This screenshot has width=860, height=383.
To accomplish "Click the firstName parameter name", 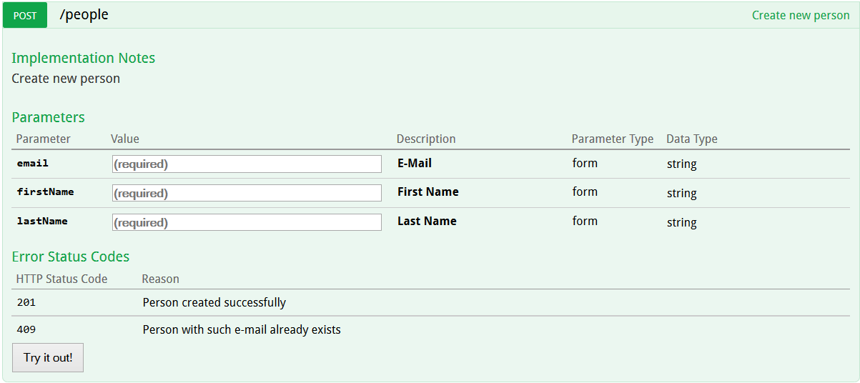I will pos(46,191).
